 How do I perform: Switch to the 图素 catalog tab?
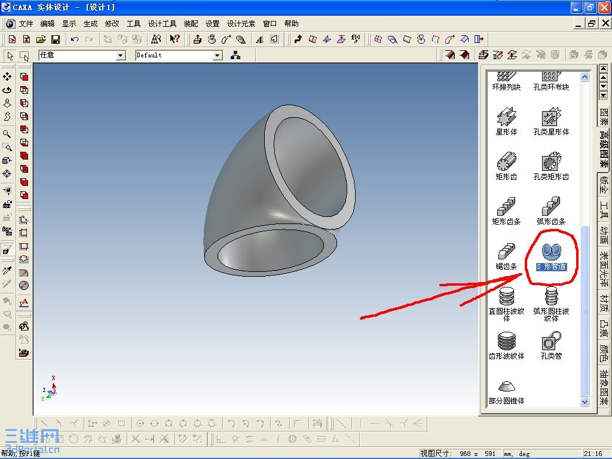604,116
